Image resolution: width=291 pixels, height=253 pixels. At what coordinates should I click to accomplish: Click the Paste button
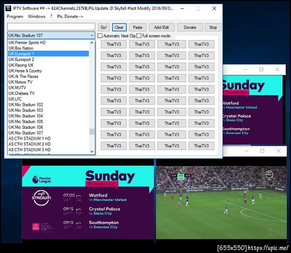[138, 27]
